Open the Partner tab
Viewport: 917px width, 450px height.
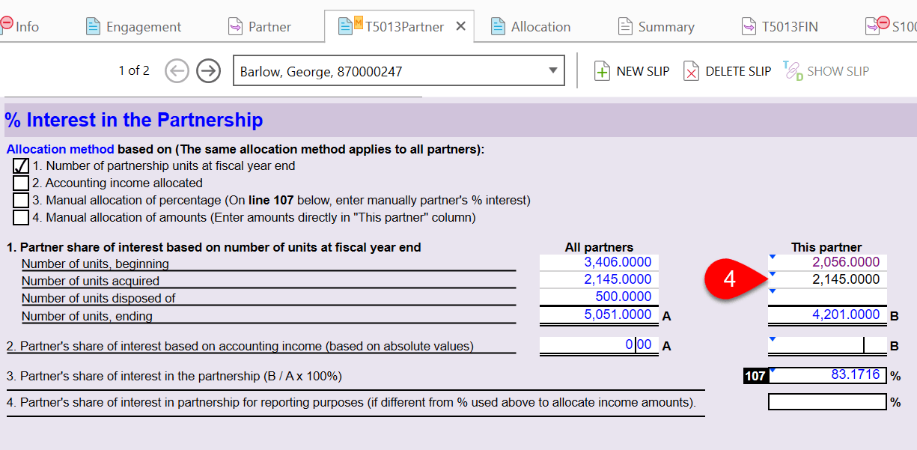[260, 26]
